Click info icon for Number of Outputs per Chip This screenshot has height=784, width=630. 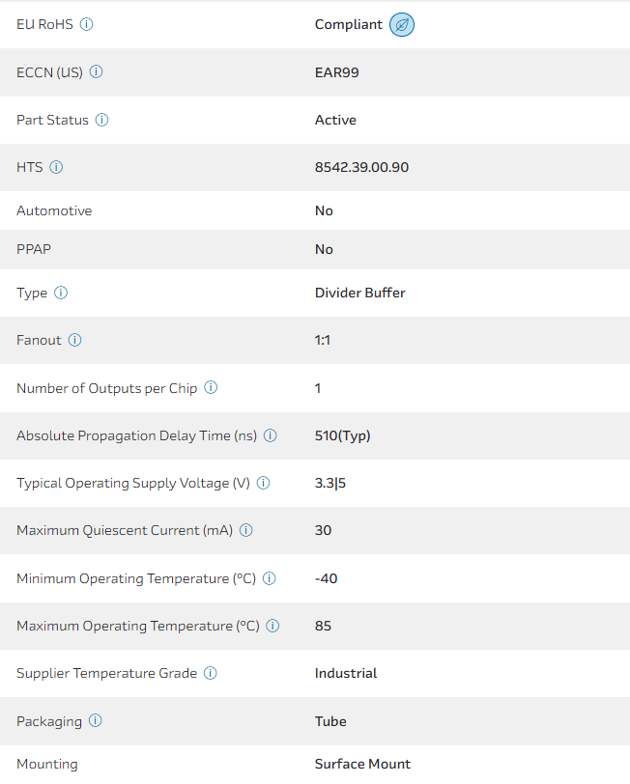click(211, 388)
